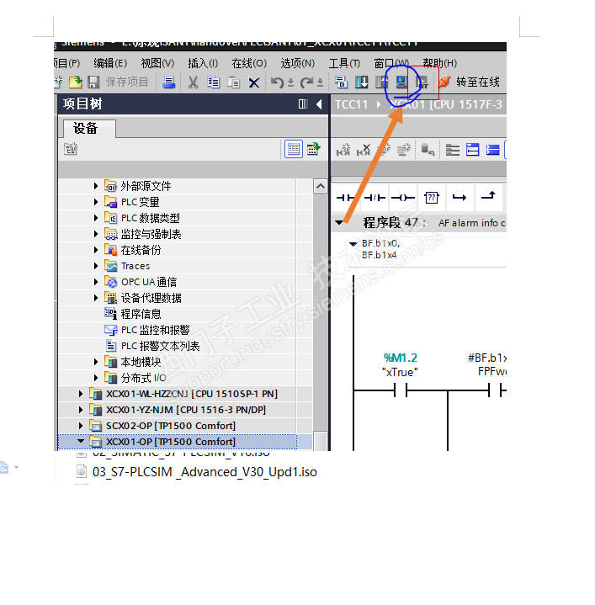
Task: Click TCC11 in the breadcrumb
Action: [351, 104]
